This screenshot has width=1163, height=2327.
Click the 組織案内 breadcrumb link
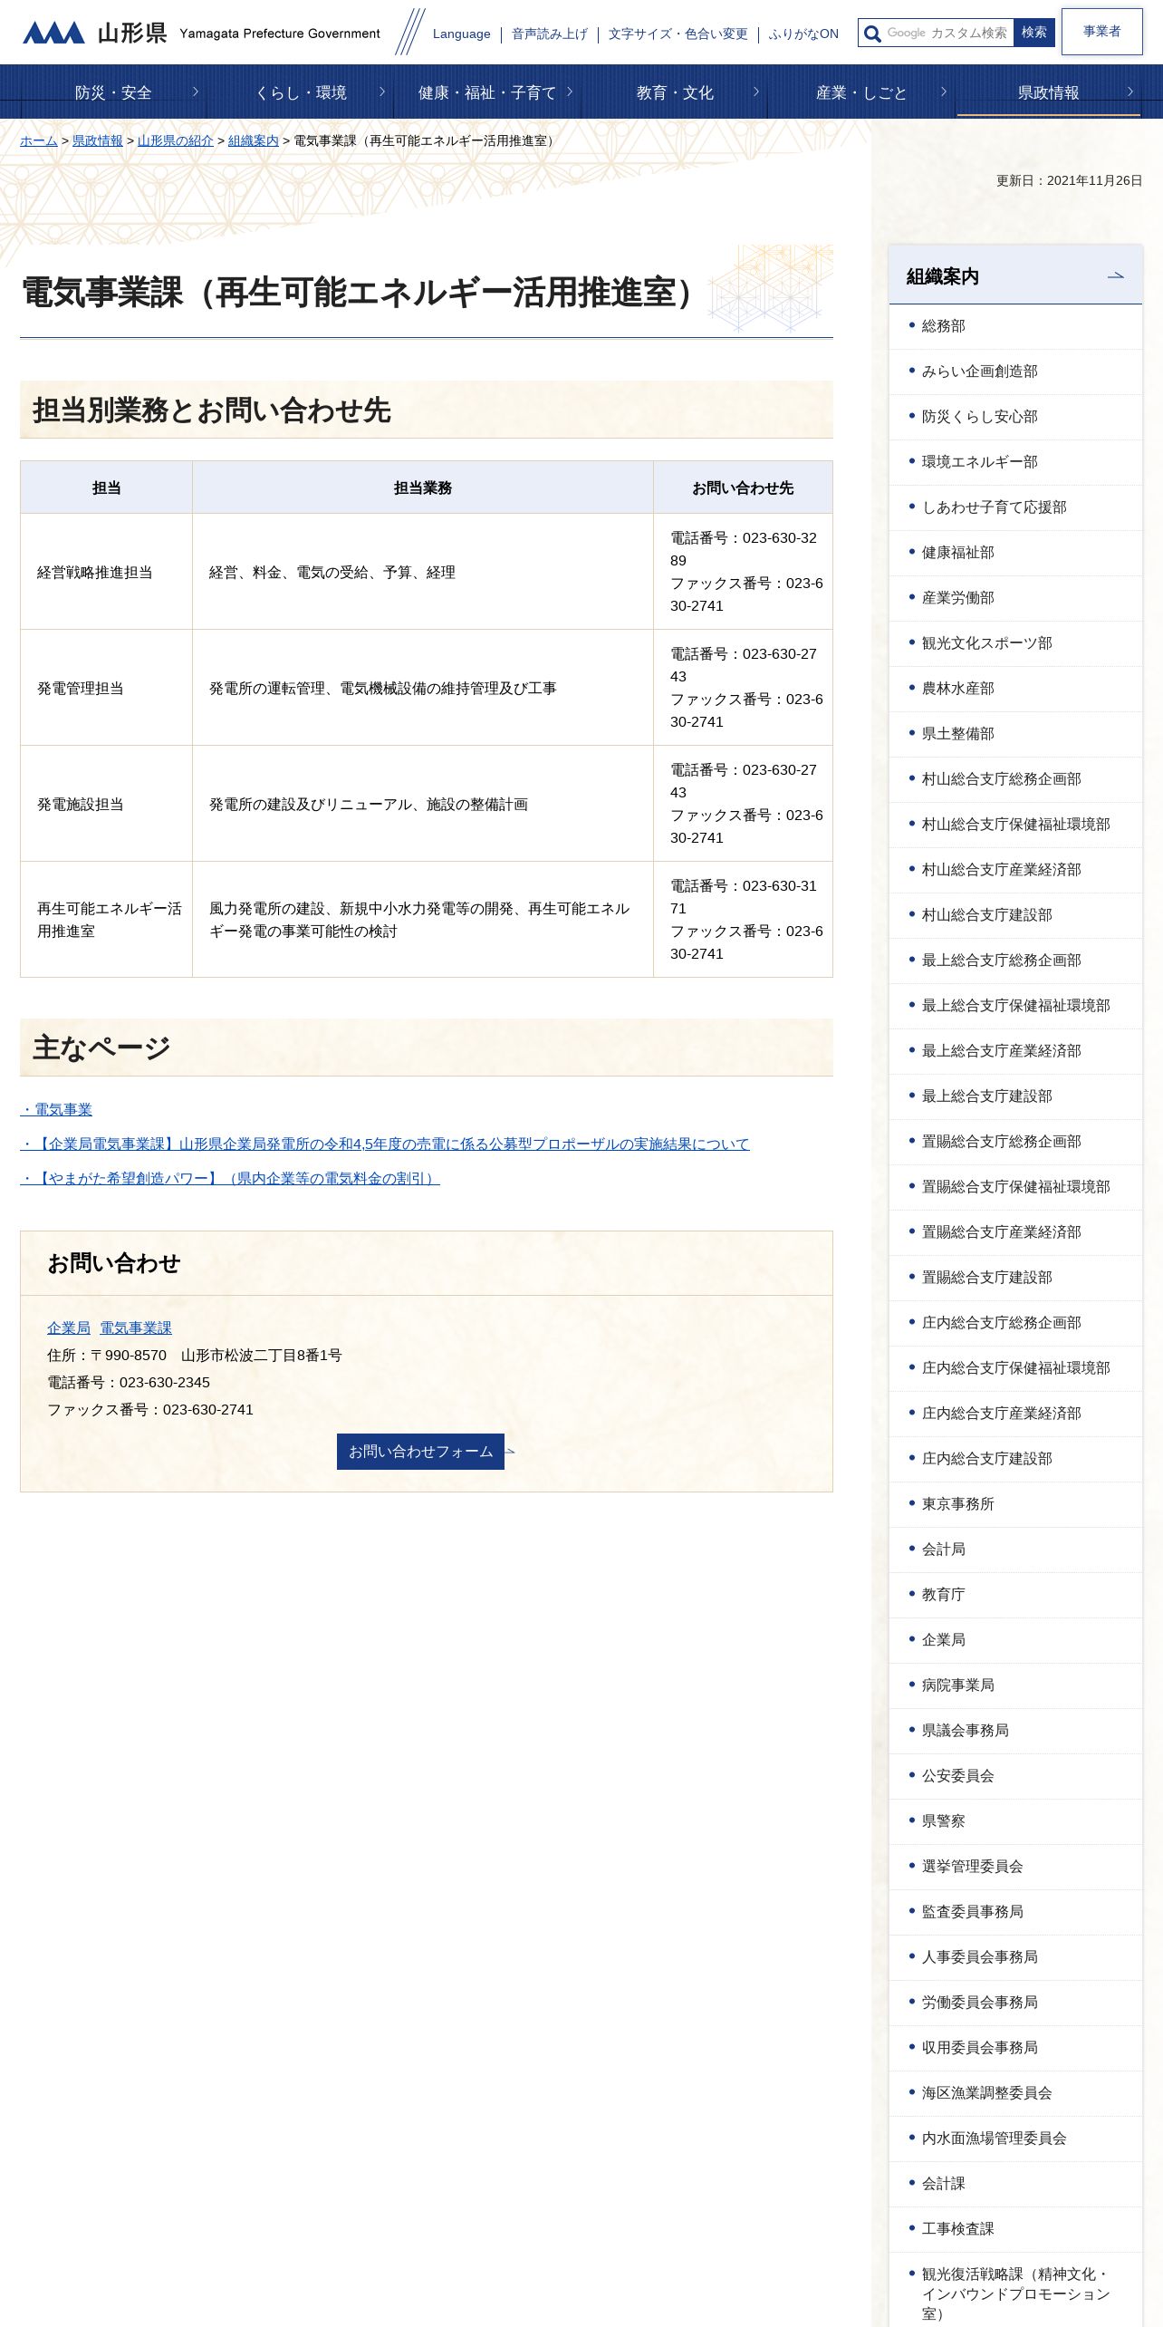coord(254,140)
